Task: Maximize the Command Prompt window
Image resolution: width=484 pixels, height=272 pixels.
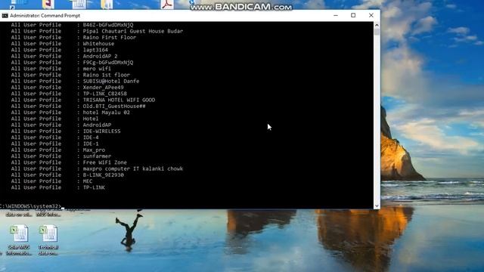Action: [x=353, y=15]
